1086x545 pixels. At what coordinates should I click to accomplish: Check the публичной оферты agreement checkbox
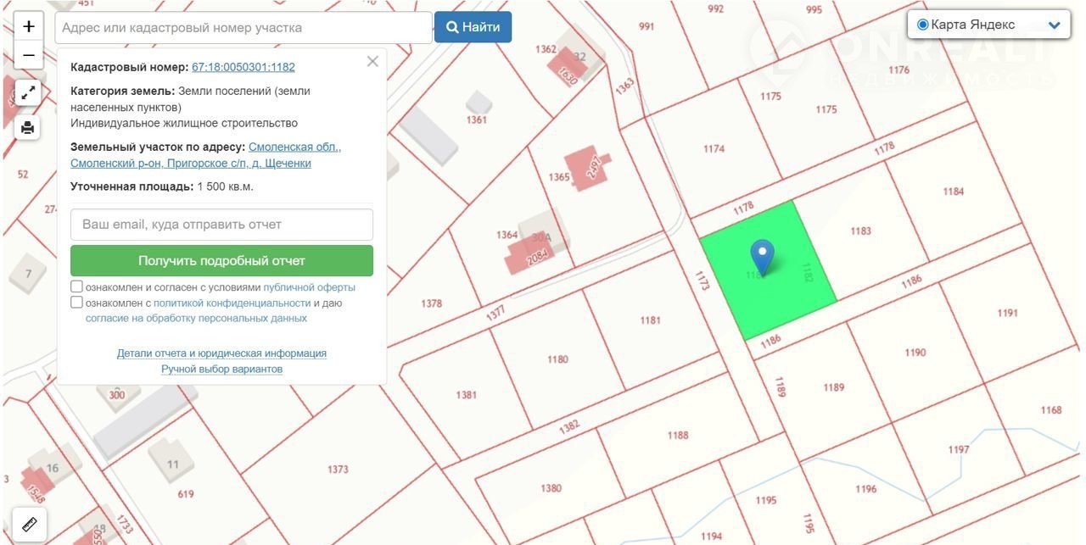tap(77, 287)
